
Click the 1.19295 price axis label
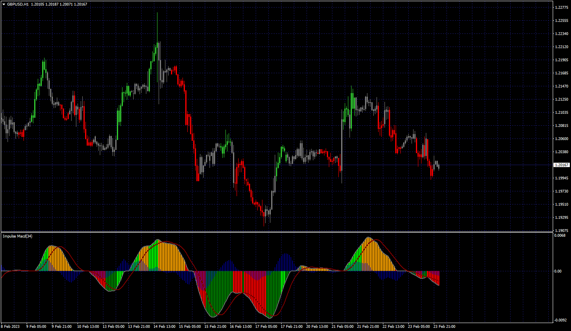click(x=561, y=217)
